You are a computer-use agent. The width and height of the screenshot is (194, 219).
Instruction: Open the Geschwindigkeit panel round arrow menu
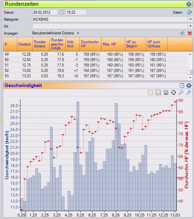point(189,86)
